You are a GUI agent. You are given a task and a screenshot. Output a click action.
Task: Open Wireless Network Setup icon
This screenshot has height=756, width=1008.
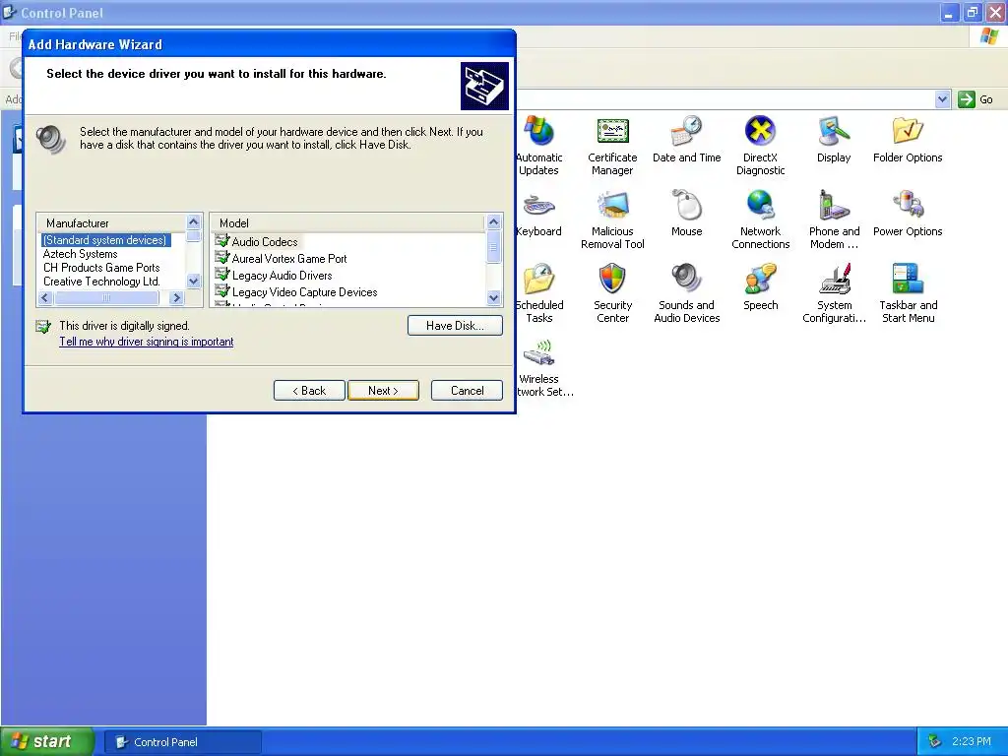coord(539,354)
